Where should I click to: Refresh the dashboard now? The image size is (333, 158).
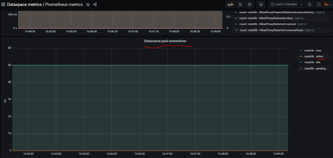click(319, 4)
